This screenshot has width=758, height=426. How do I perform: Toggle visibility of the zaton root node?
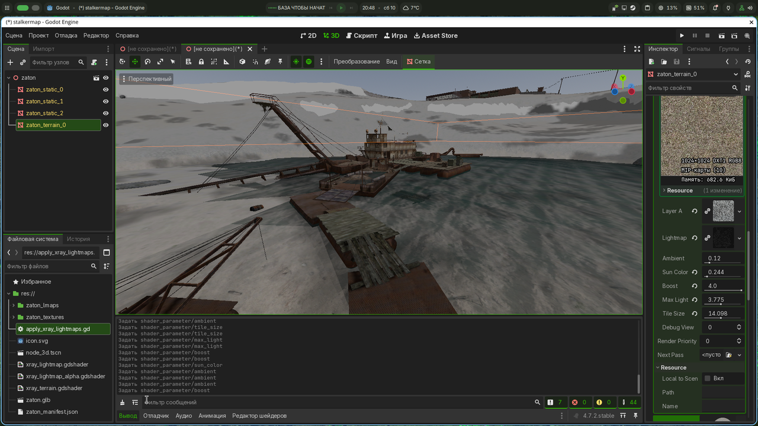pyautogui.click(x=106, y=78)
